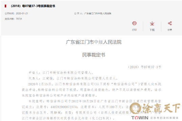Click the case number (2018)粤07破37-3号 in the body

pos(144,67)
